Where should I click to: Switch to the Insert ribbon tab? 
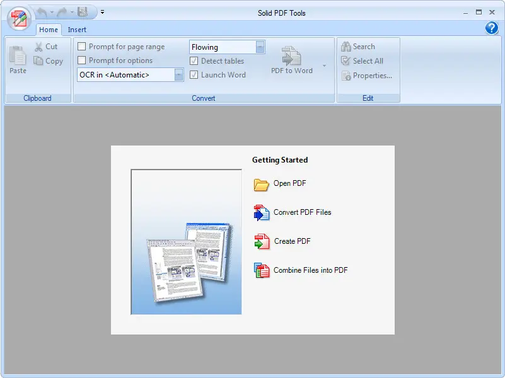tap(77, 30)
